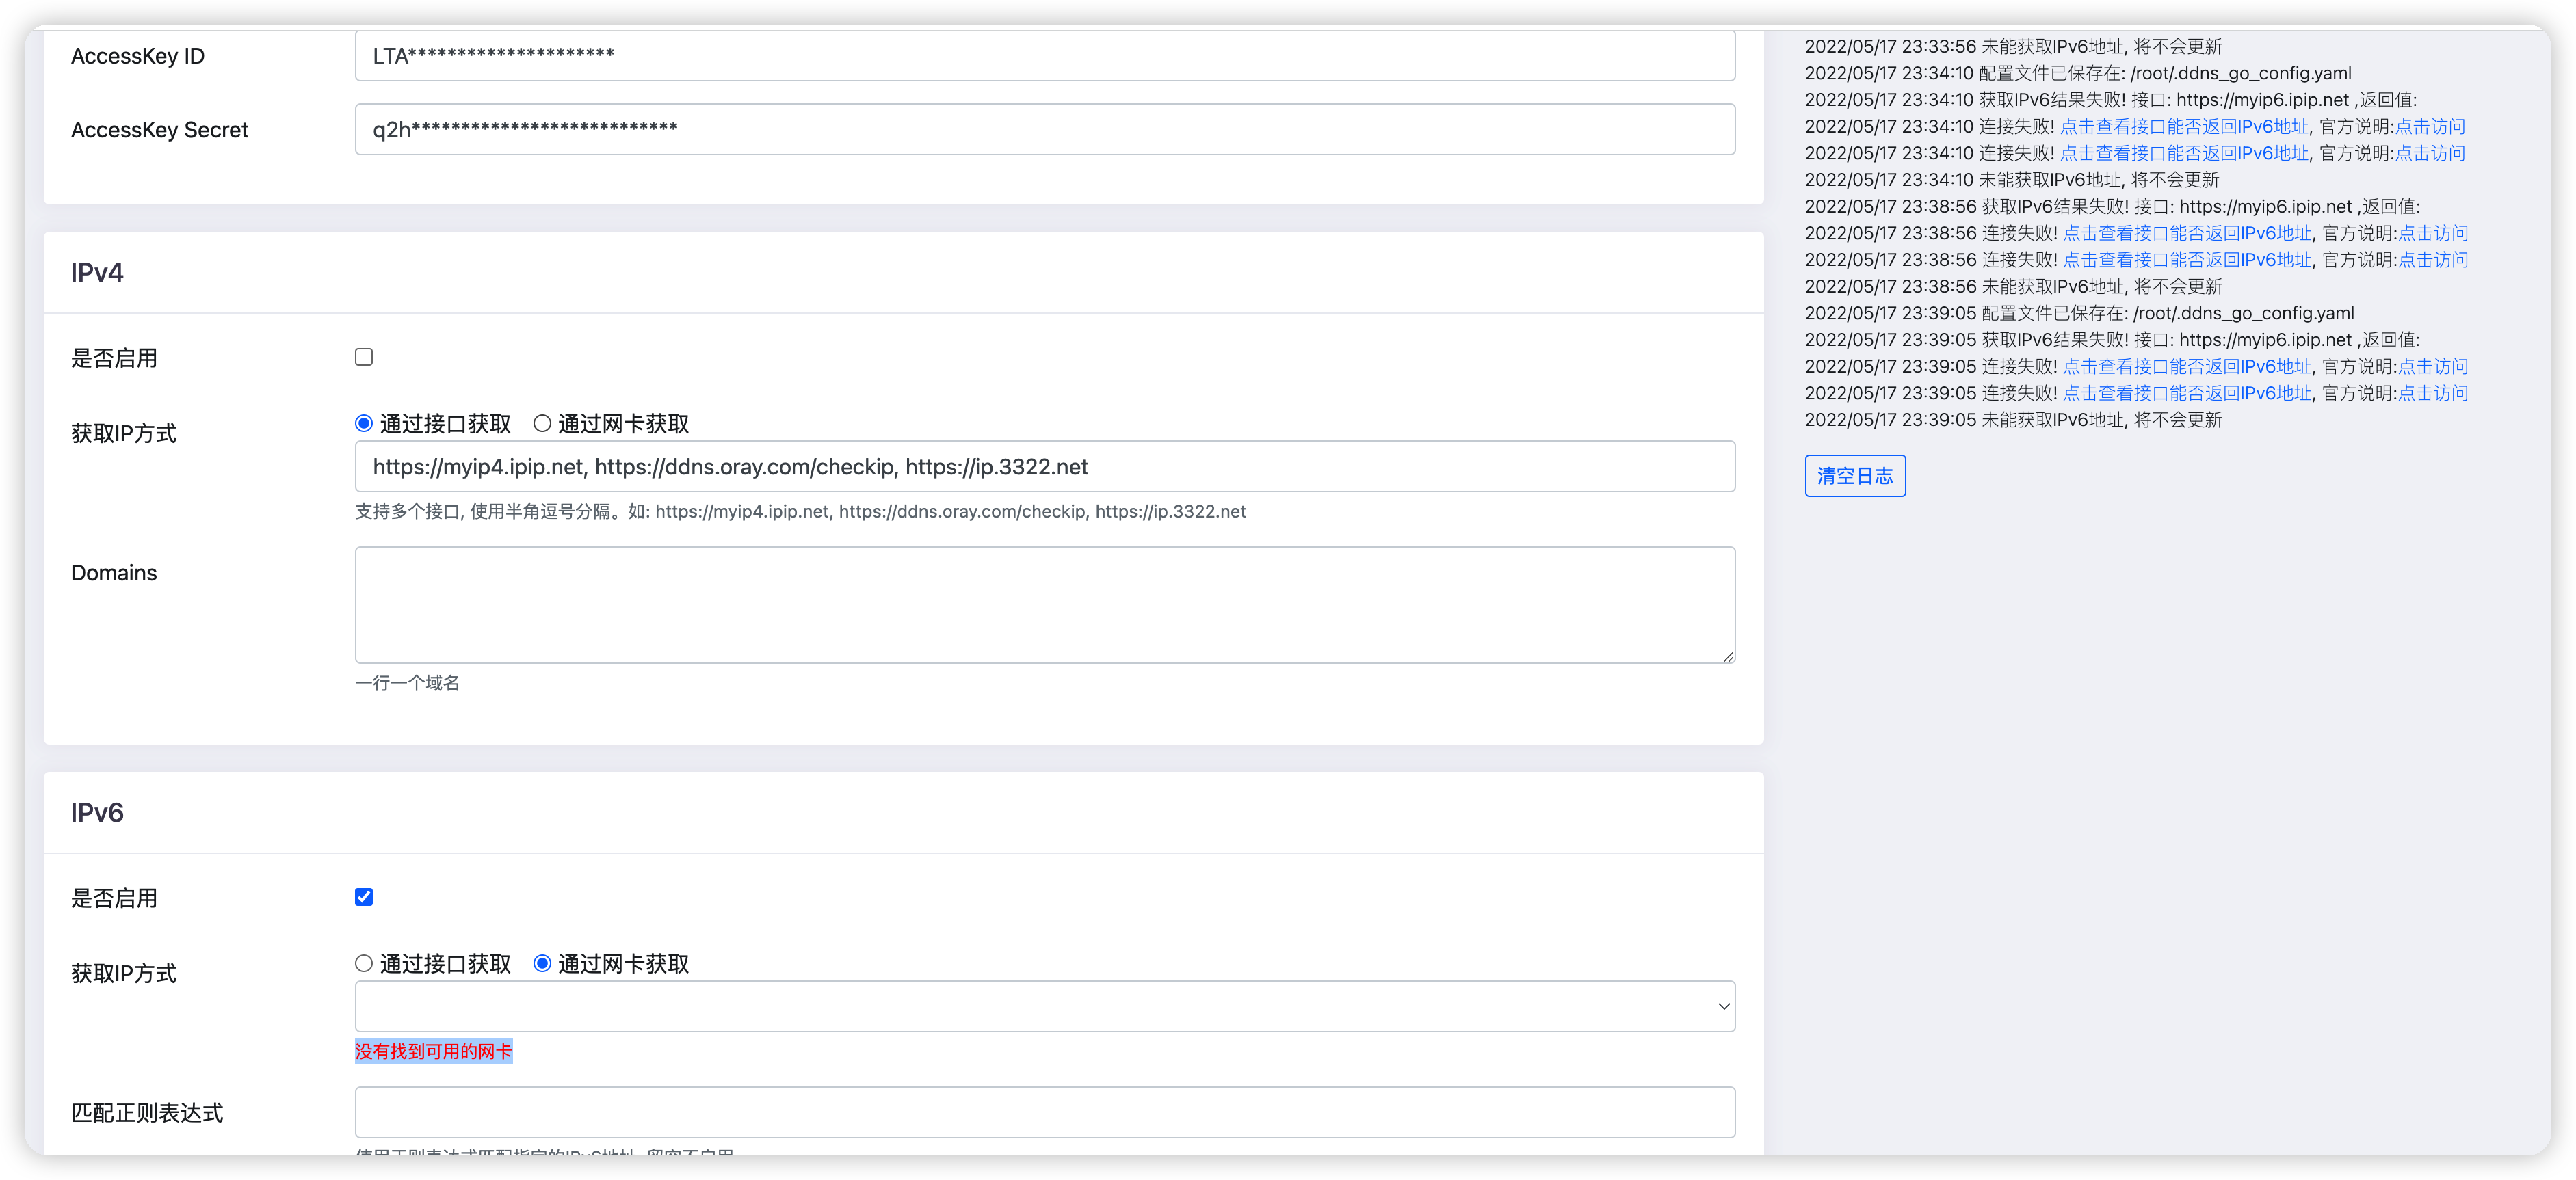Open first 点击查看接口能否返回IPv6地址 link at 23:34:10

(x=2184, y=127)
